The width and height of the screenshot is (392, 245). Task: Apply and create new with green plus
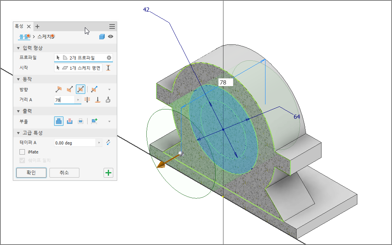[x=108, y=173]
